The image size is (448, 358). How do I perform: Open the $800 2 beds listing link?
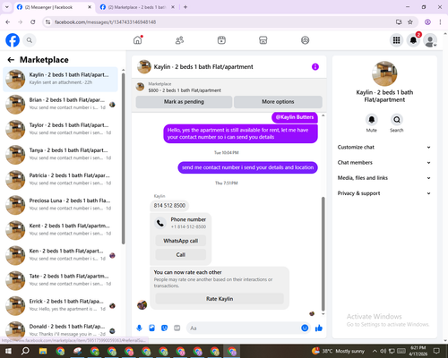click(185, 90)
